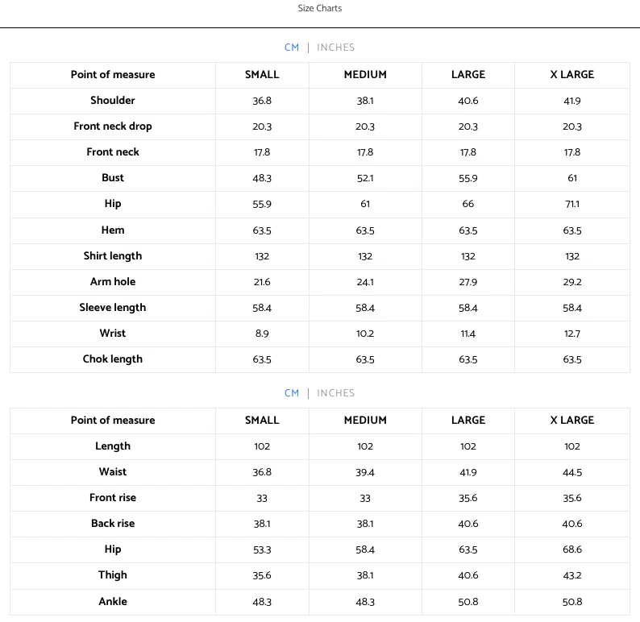Select the Waist row label
The image size is (640, 622).
click(113, 471)
